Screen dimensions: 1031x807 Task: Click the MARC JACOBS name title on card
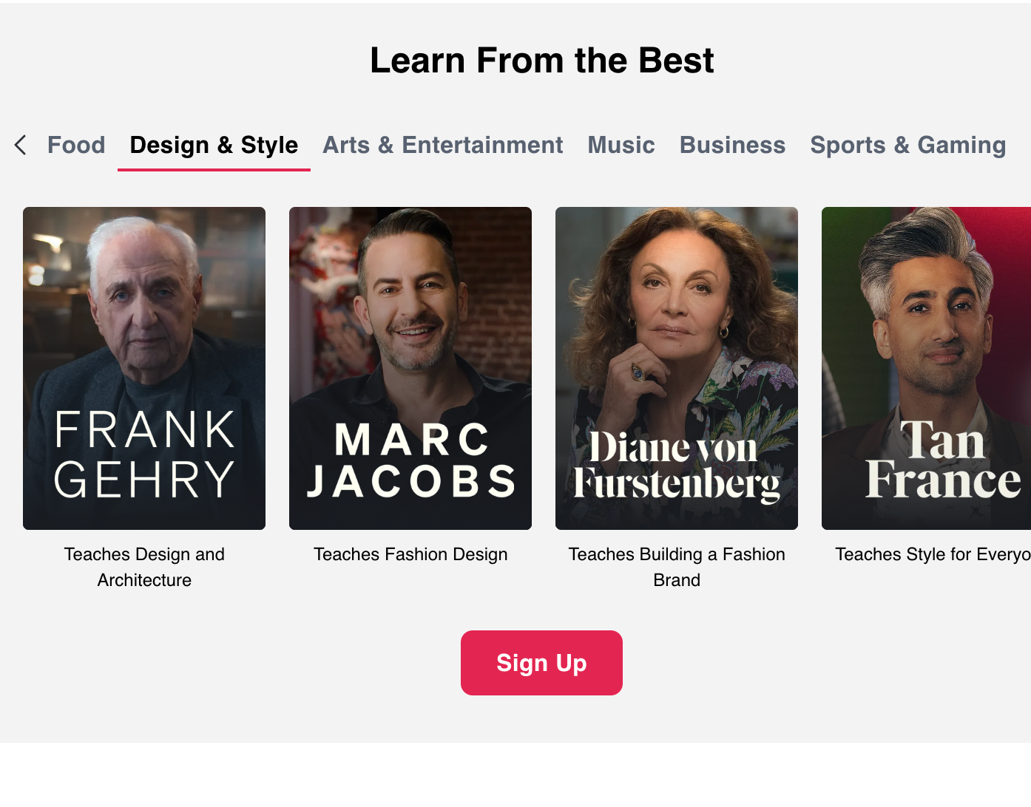pos(411,460)
